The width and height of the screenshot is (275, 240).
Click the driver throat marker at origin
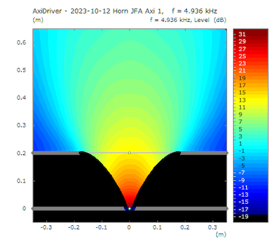(129, 208)
